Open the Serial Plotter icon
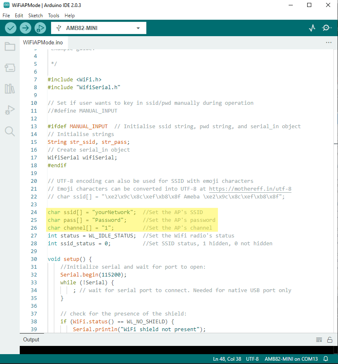This screenshot has height=364, width=338. [313, 28]
